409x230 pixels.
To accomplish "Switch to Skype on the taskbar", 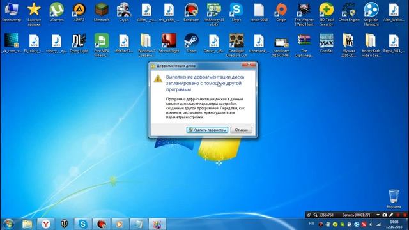I will point(83,224).
